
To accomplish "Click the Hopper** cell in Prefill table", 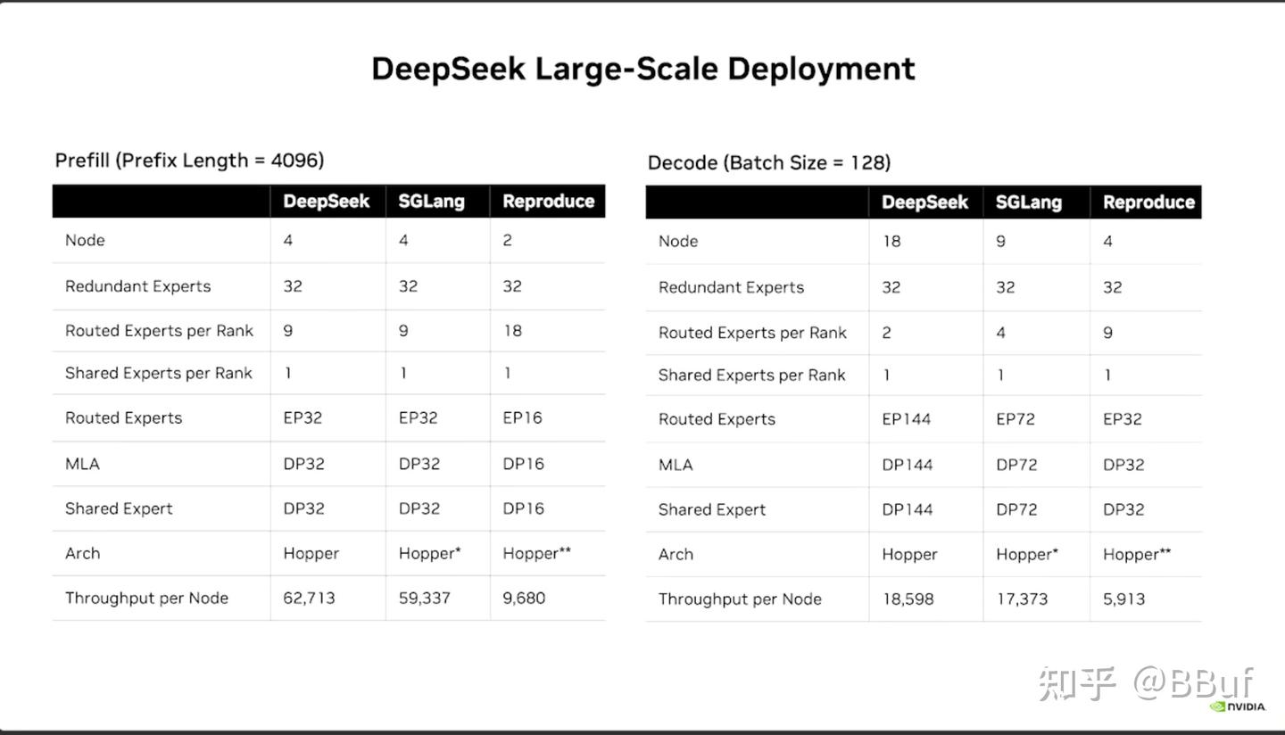I will (x=536, y=553).
